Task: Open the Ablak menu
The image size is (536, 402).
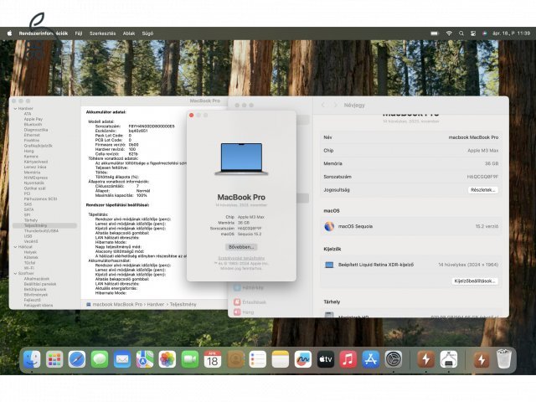Action: point(129,33)
